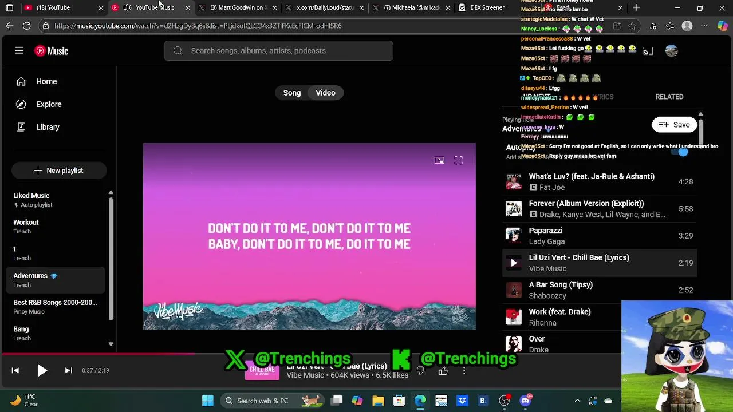Viewport: 733px width, 412px height.
Task: Enter fullscreen on the video player
Action: (x=459, y=160)
